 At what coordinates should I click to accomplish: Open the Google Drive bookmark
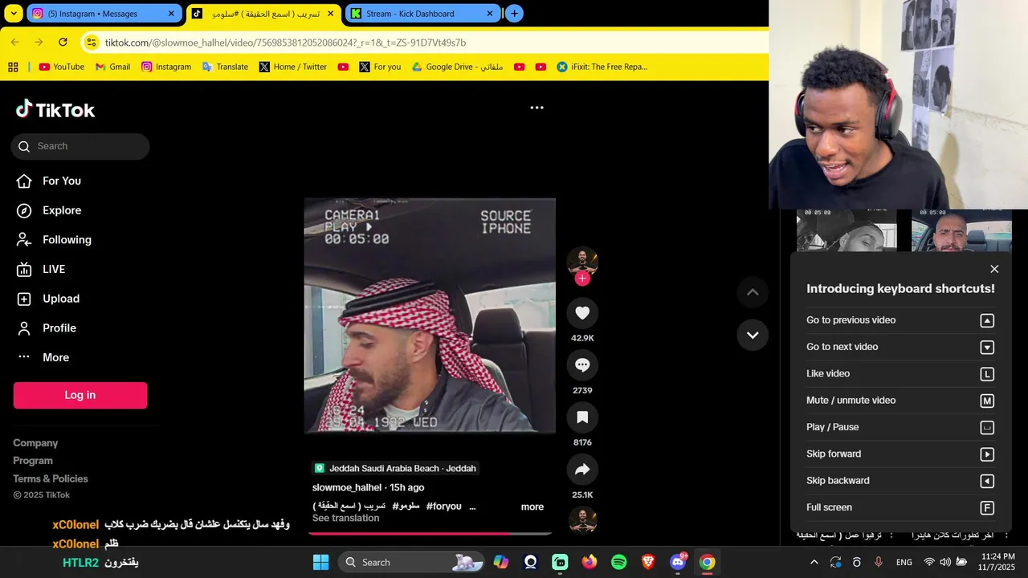(x=457, y=67)
